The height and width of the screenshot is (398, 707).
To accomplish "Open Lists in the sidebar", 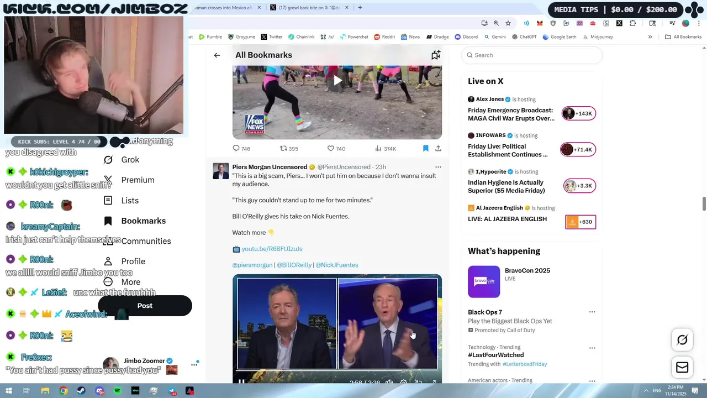I will coord(121,201).
